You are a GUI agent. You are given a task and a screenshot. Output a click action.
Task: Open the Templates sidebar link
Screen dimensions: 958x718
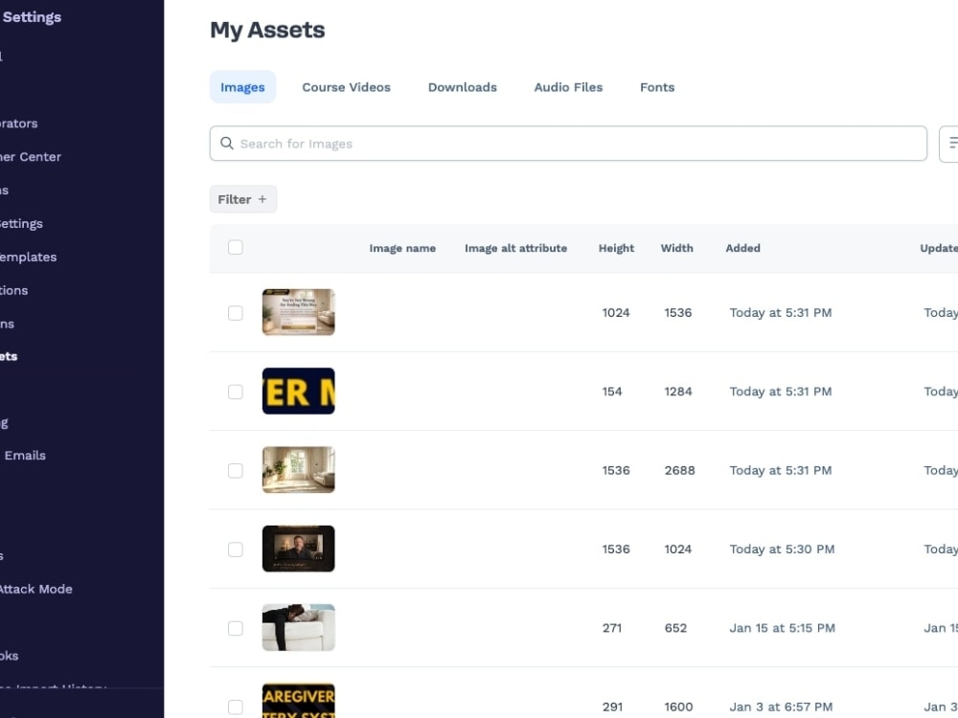(28, 257)
